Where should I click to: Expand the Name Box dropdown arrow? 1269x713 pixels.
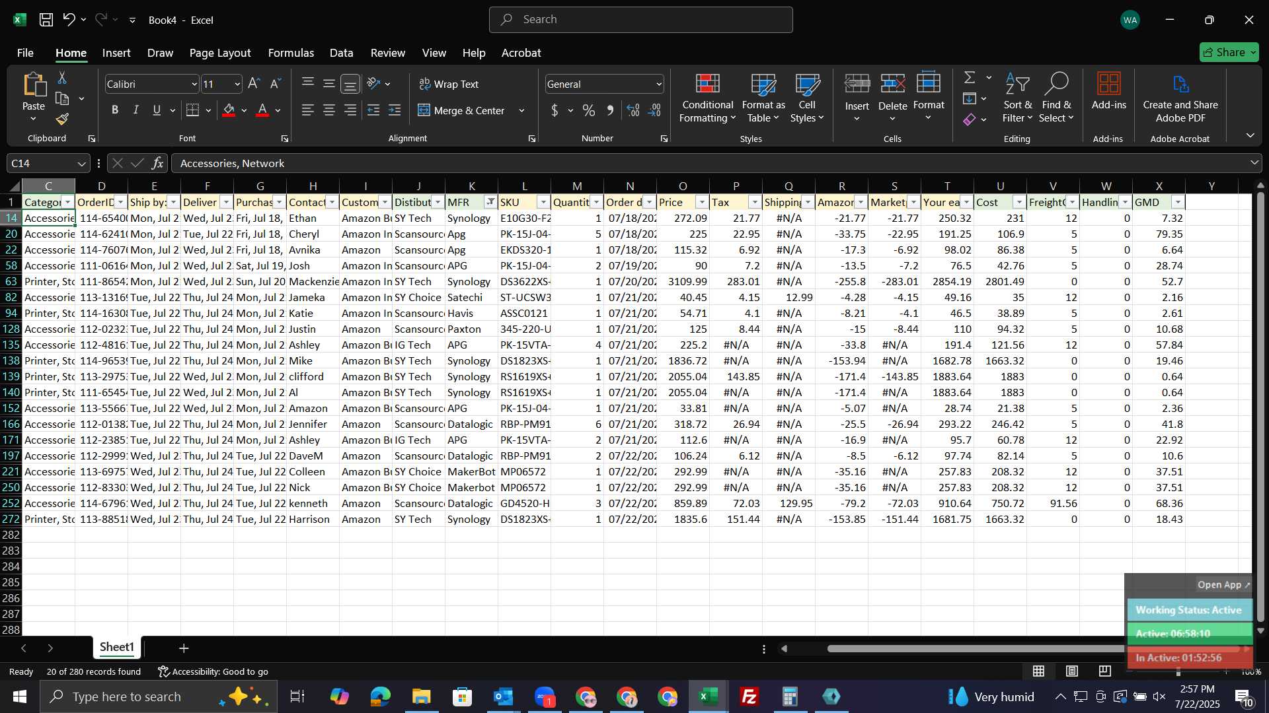point(81,163)
